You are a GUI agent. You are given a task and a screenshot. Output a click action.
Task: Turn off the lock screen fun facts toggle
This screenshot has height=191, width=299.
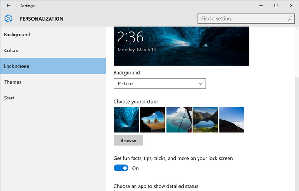click(x=121, y=168)
